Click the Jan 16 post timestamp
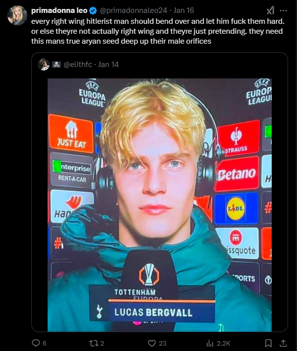The image size is (297, 351). tap(183, 10)
